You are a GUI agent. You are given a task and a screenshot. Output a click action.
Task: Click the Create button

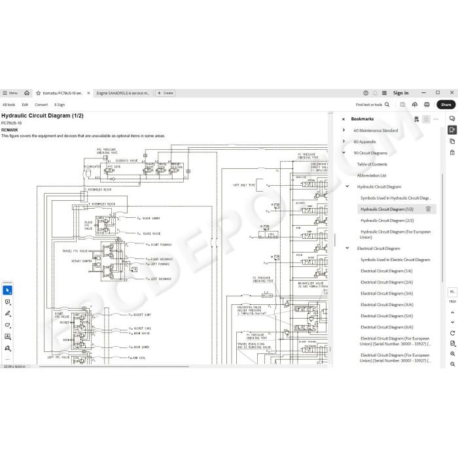coord(166,93)
